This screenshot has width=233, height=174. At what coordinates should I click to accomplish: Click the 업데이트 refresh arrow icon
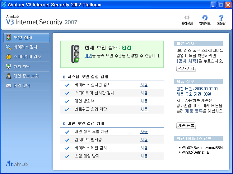tap(205, 17)
